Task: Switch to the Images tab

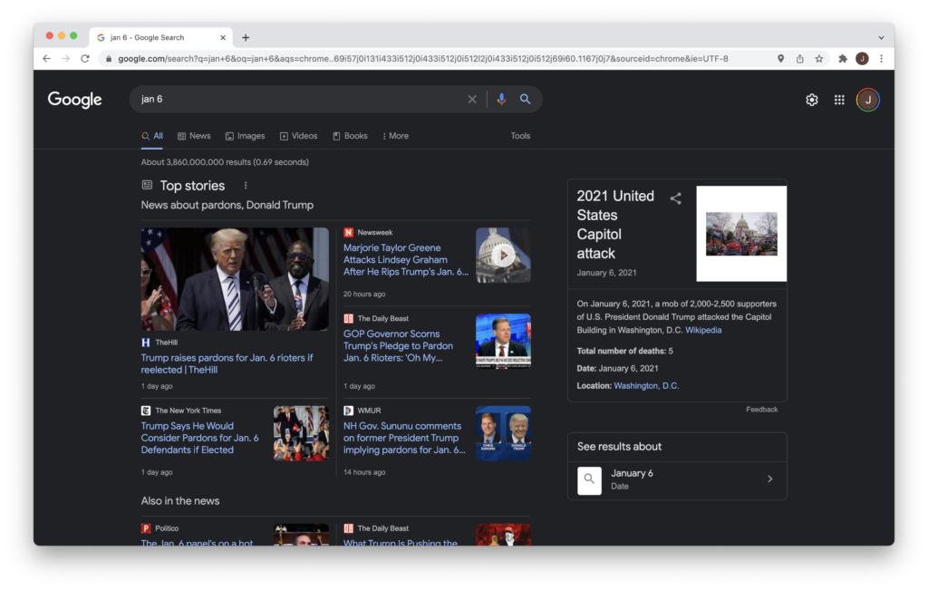Action: [x=245, y=136]
